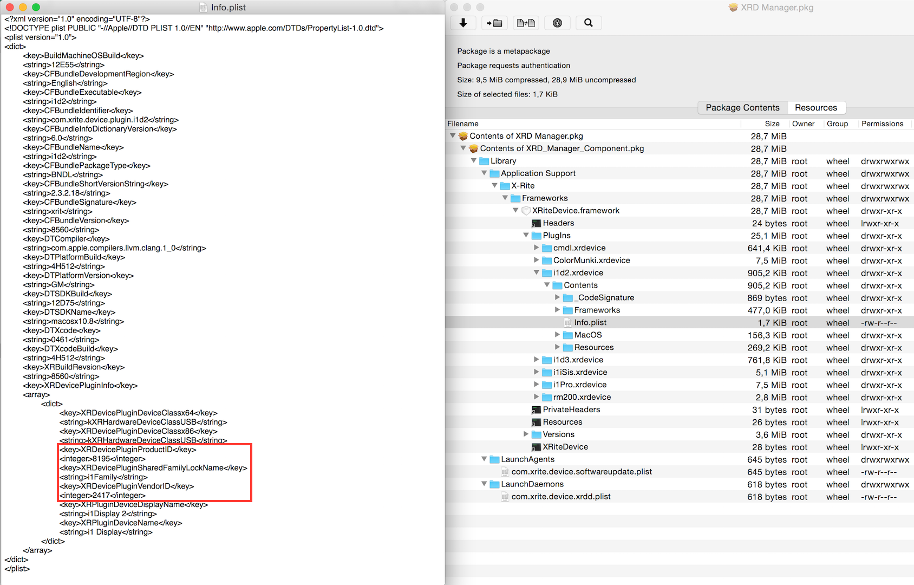Image resolution: width=914 pixels, height=585 pixels.
Task: Click the i1Display 2 string line
Action: (x=108, y=514)
